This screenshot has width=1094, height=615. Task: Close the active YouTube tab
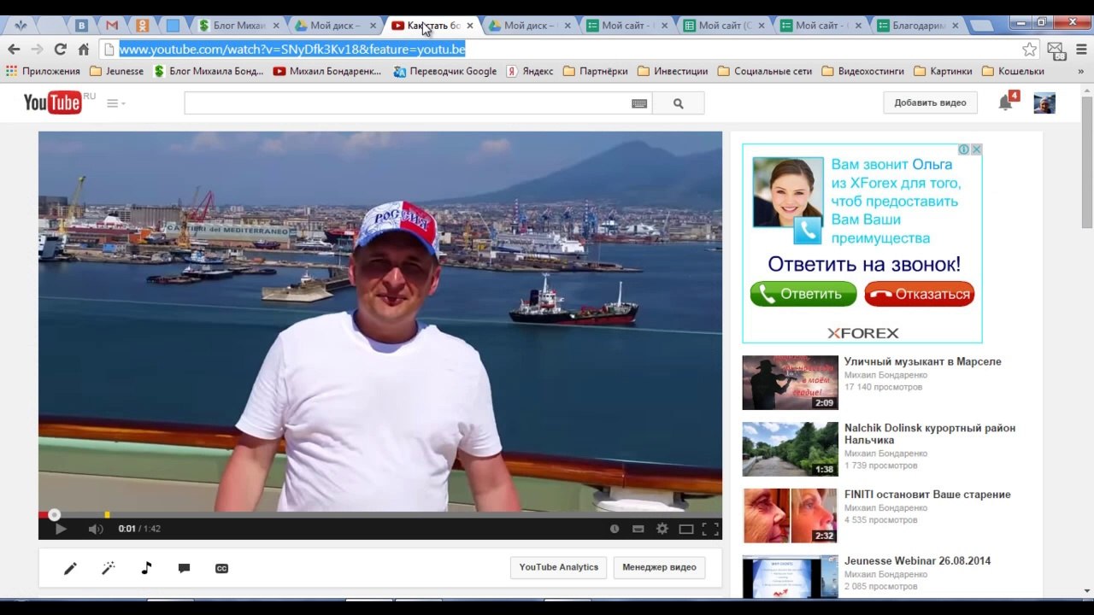point(470,26)
